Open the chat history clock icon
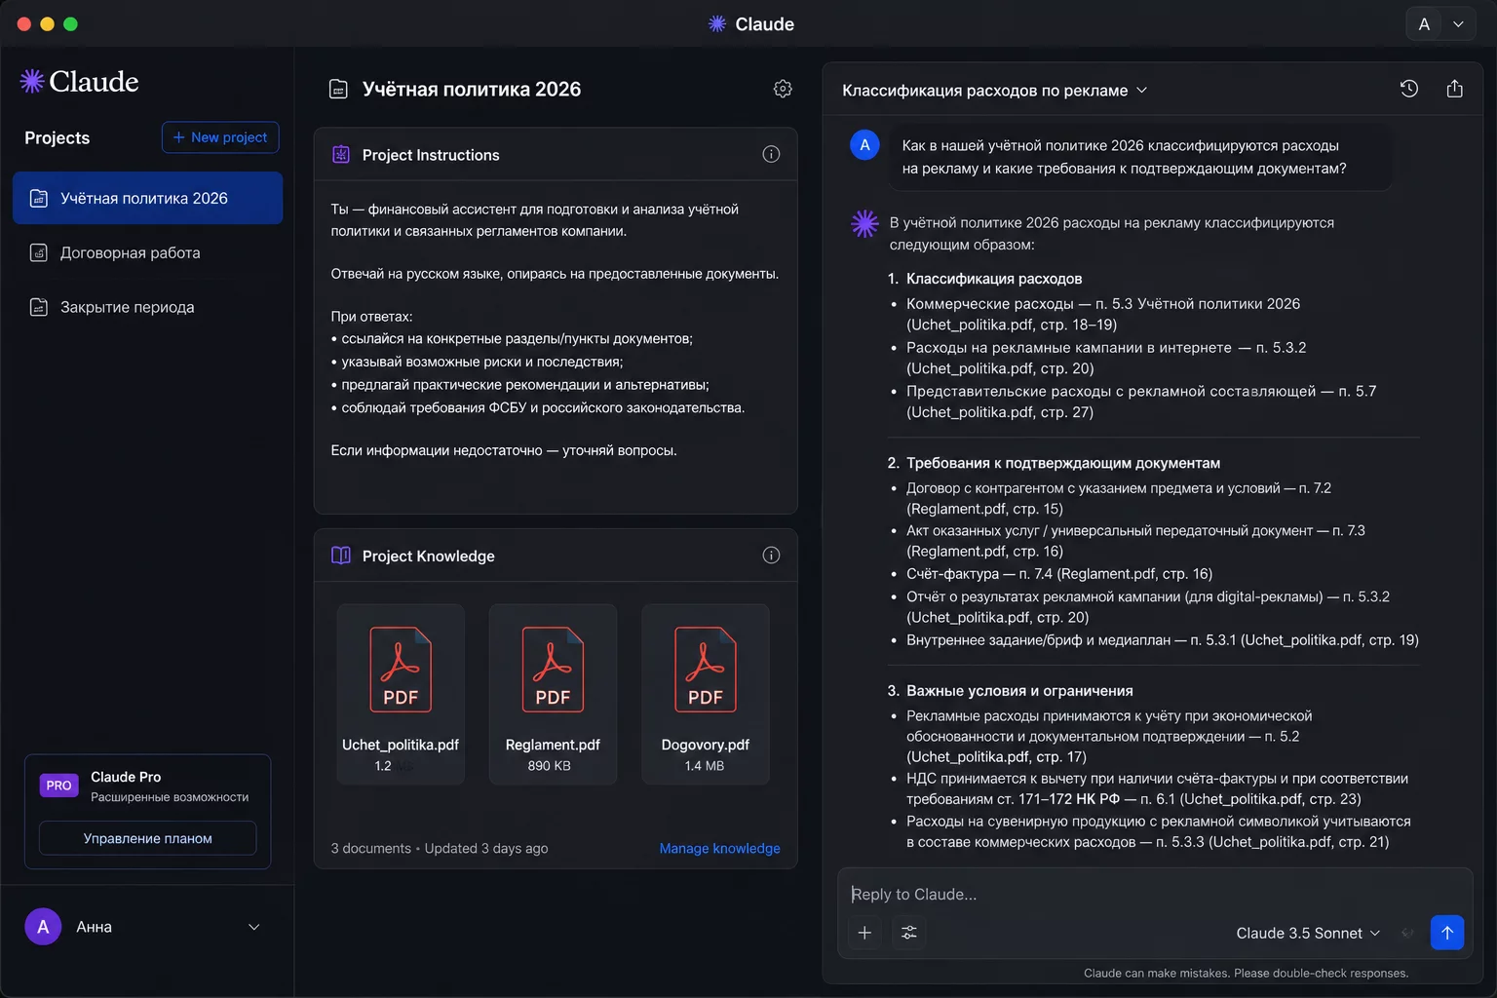 click(x=1409, y=89)
